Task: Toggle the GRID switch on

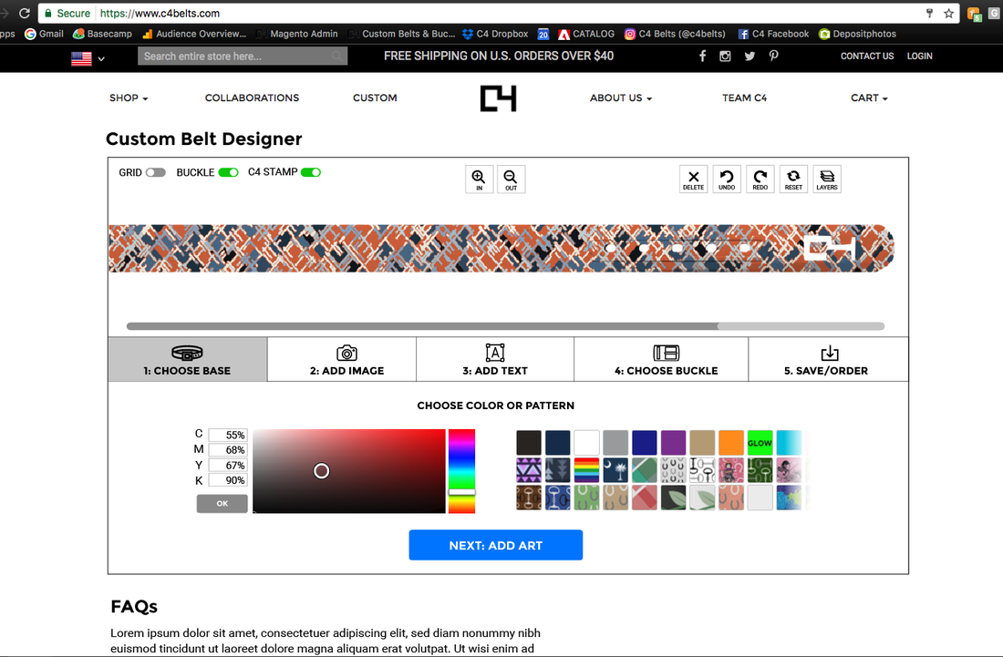Action: (155, 172)
